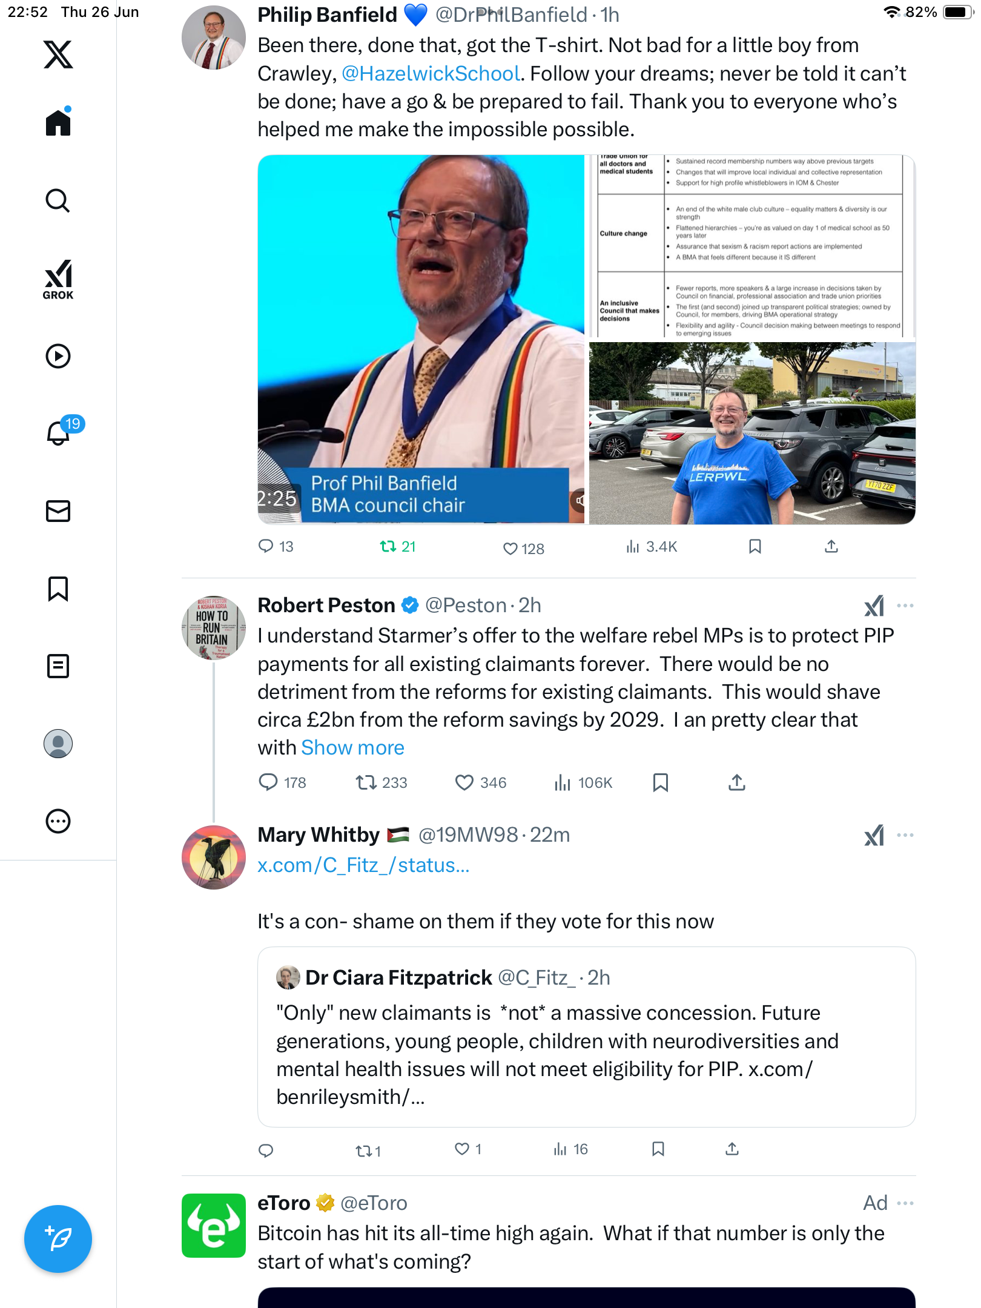Undo repost on Philip Banfield's post
Image resolution: width=981 pixels, height=1308 pixels.
click(x=397, y=547)
